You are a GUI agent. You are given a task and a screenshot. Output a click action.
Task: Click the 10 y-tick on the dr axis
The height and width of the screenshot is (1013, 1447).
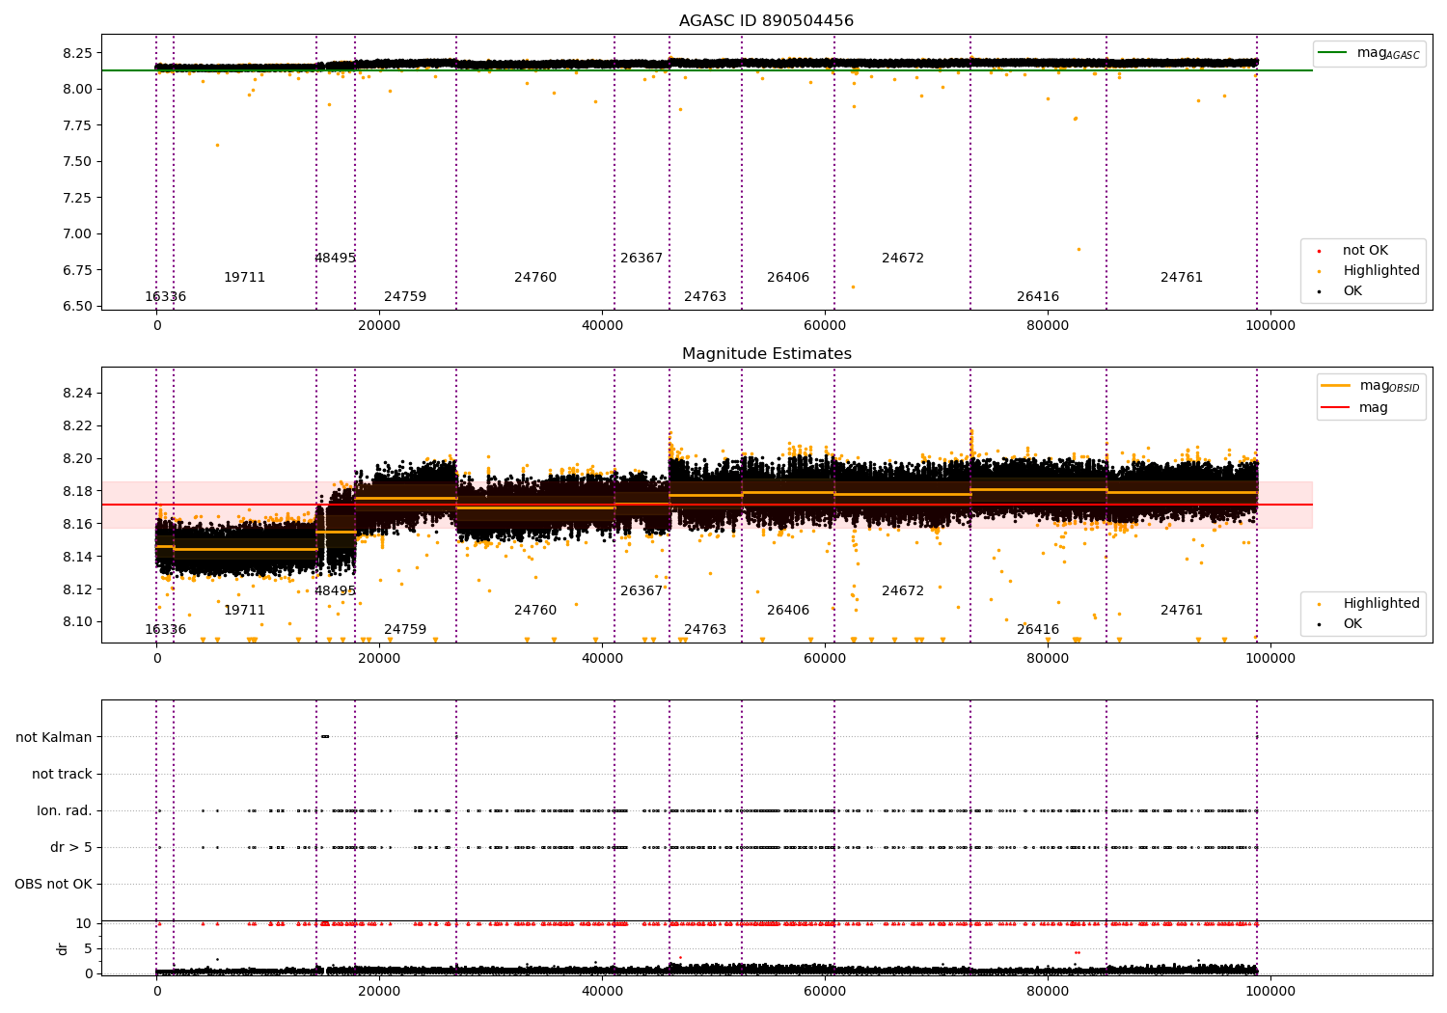pyautogui.click(x=84, y=924)
